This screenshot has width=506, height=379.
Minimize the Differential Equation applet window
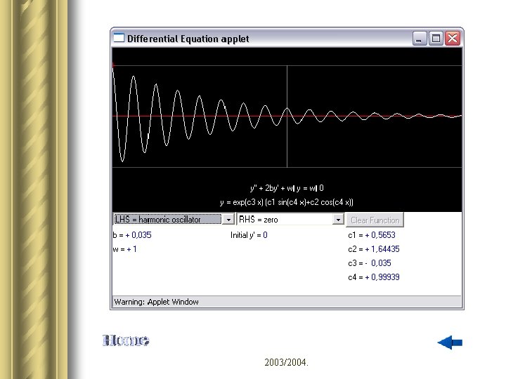[419, 39]
